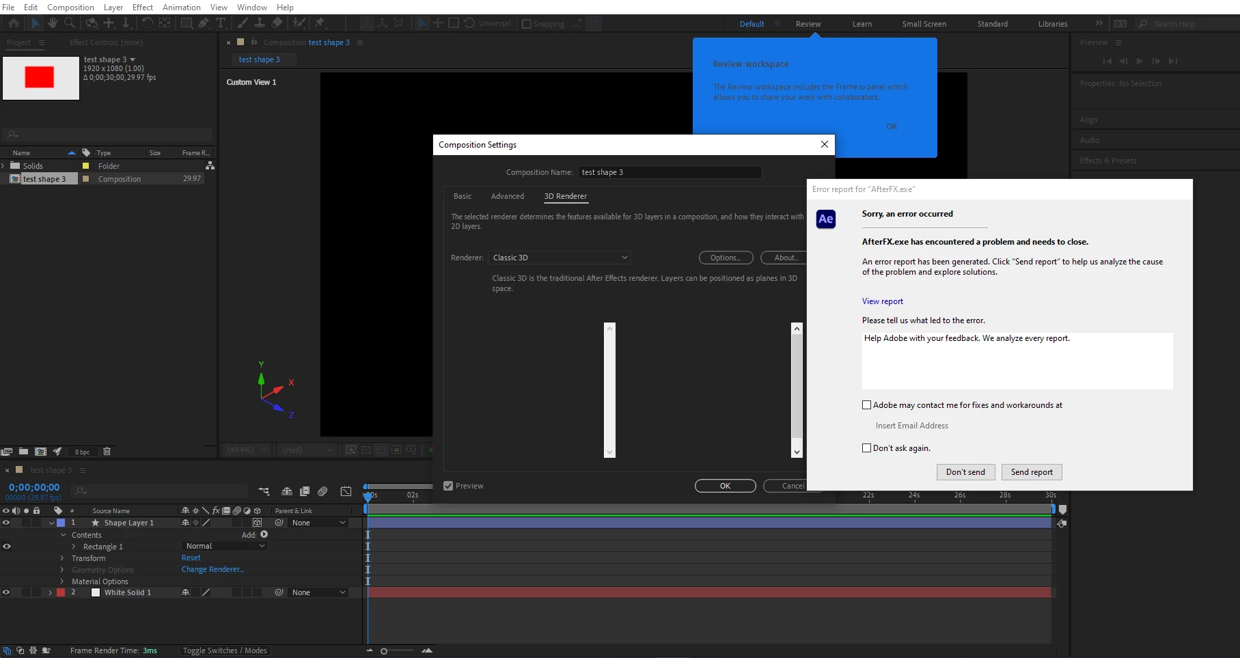Select the Hand tool
The height and width of the screenshot is (658, 1240).
pos(53,23)
